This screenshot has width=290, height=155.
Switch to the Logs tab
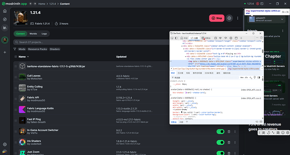[44, 34]
